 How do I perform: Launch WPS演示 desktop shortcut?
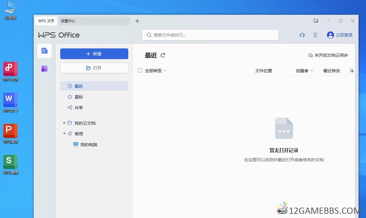(10, 133)
